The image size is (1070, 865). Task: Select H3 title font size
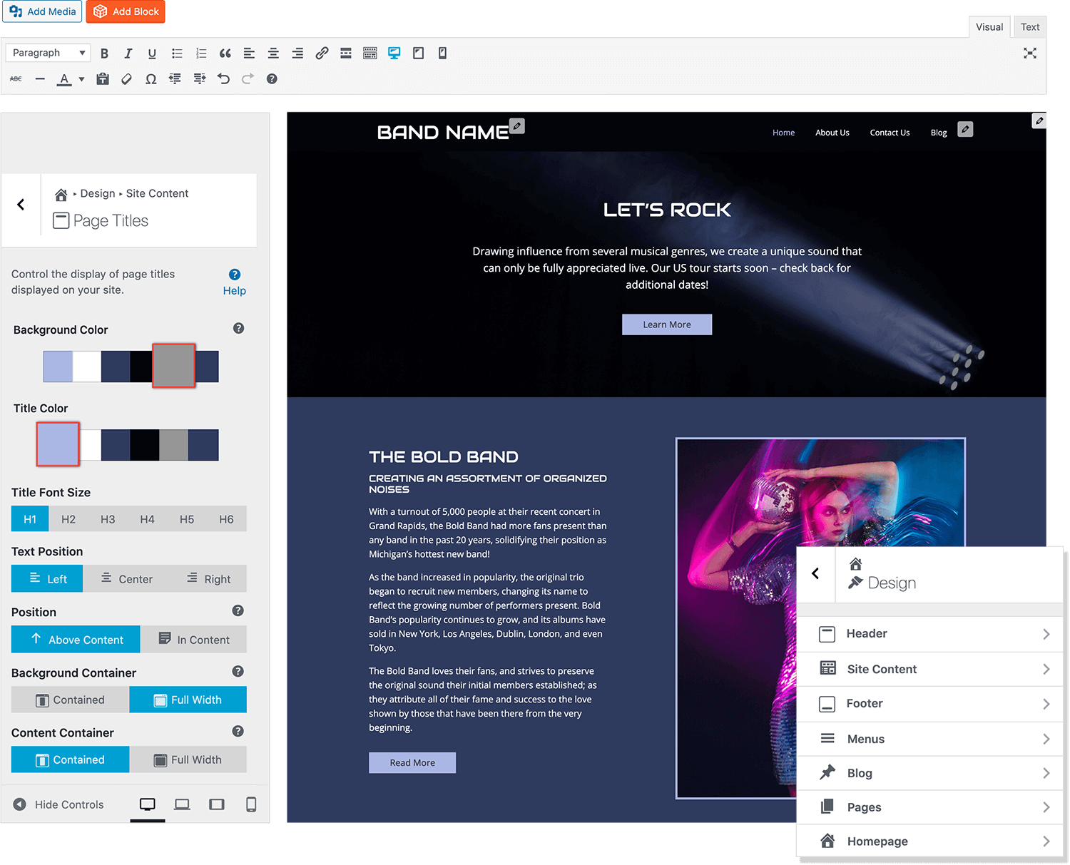point(108,519)
